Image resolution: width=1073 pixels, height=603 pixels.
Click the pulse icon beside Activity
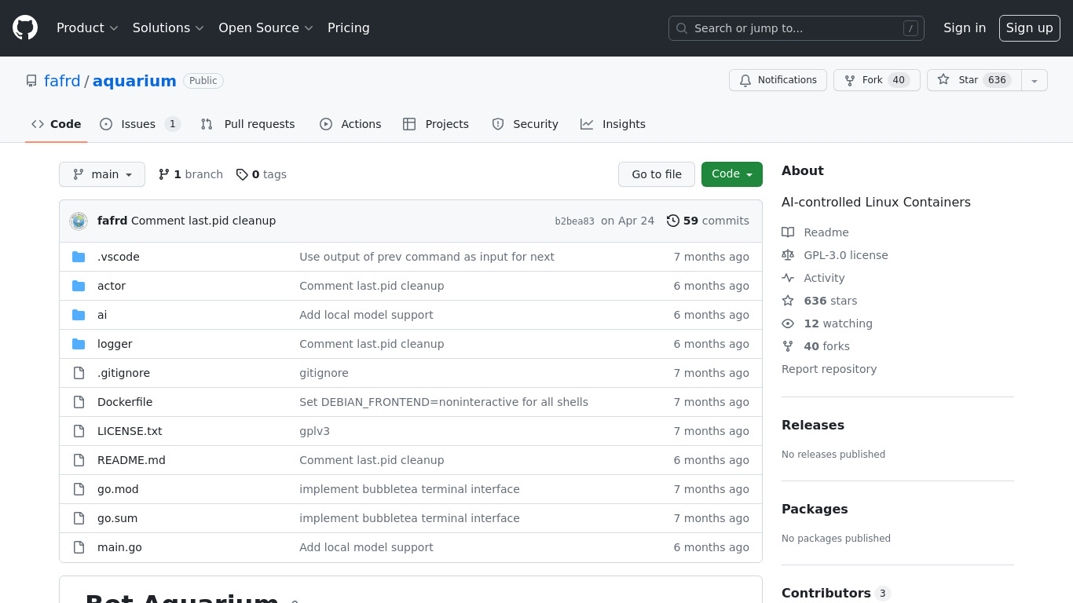click(x=788, y=278)
